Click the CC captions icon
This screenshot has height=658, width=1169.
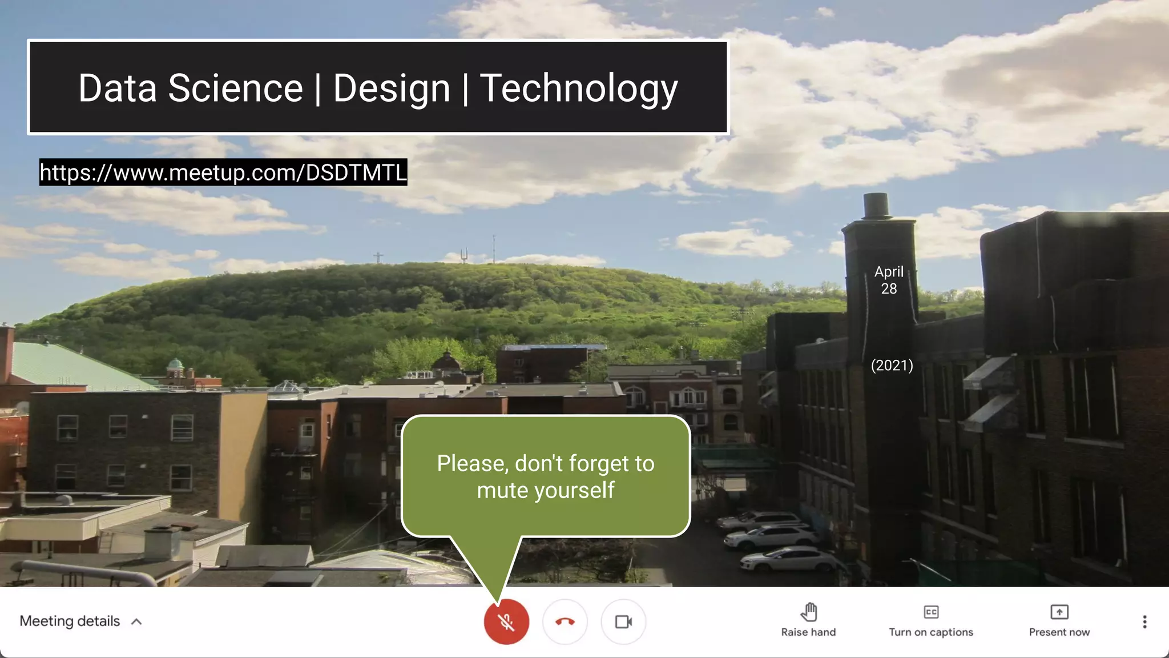931,612
